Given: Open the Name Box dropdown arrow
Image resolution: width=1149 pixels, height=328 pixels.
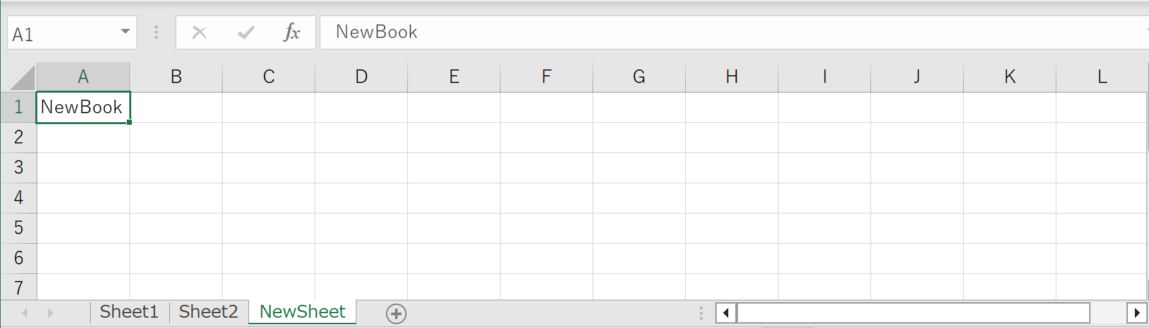Looking at the screenshot, I should (125, 32).
